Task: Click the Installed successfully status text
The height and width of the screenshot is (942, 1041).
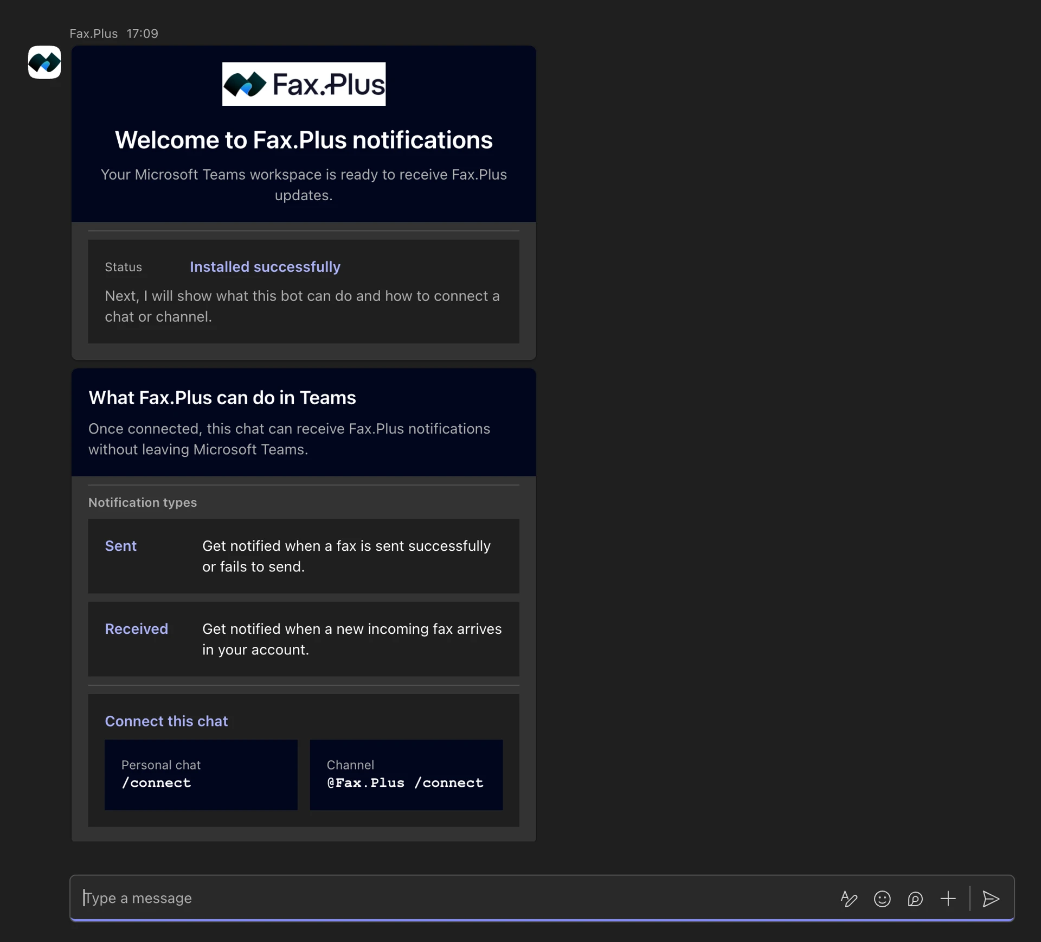Action: pyautogui.click(x=265, y=267)
